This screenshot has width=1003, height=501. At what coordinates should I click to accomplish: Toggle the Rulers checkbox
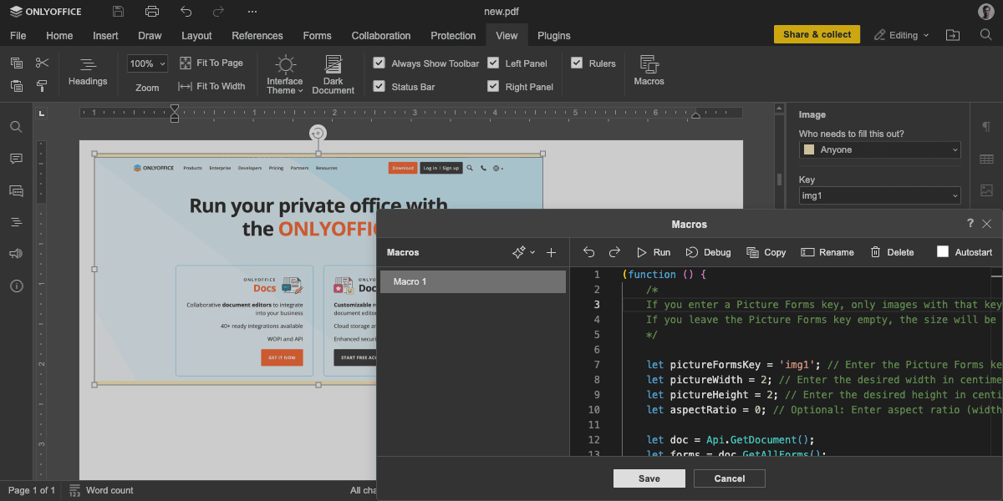577,63
